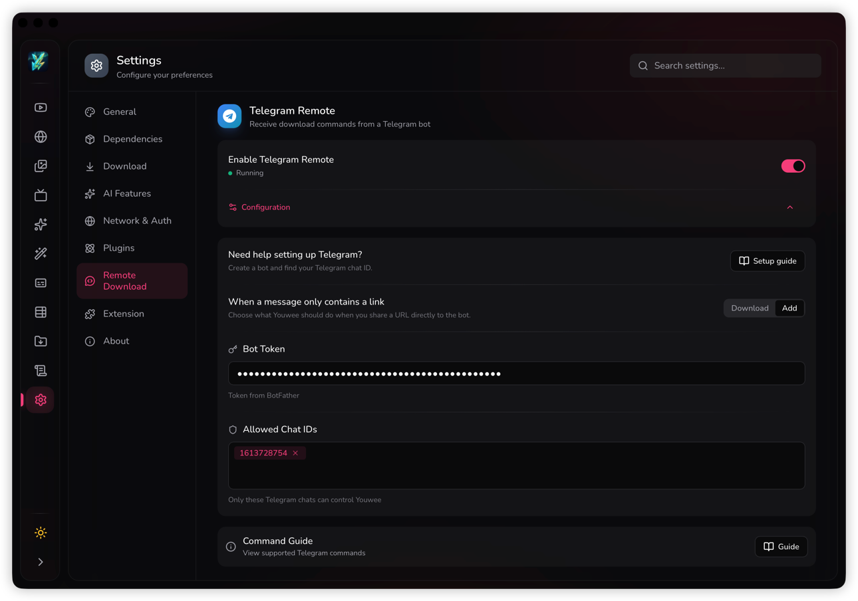The width and height of the screenshot is (858, 601).
Task: Open the AI Features settings tab
Action: [132, 193]
